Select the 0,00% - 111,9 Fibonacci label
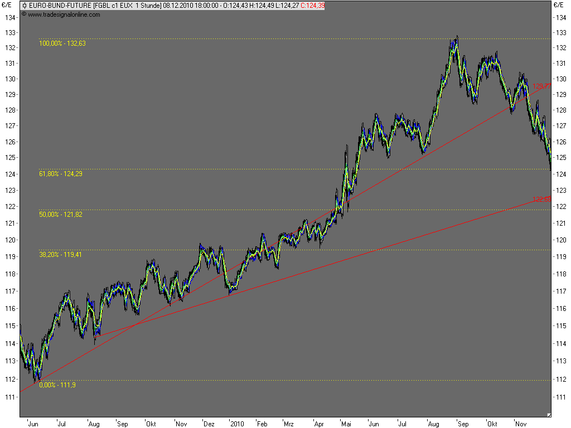The image size is (571, 428). 57,385
